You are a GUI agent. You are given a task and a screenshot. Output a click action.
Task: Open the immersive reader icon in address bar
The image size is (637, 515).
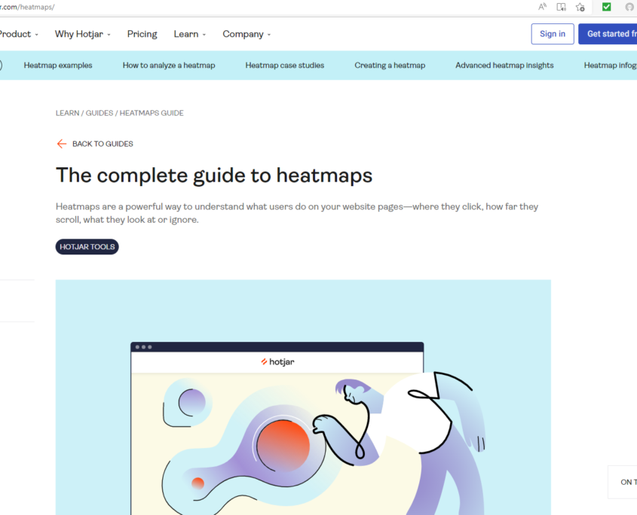562,7
